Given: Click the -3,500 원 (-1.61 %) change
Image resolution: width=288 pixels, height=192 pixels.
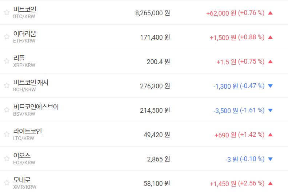Looking at the screenshot, I should point(239,111).
